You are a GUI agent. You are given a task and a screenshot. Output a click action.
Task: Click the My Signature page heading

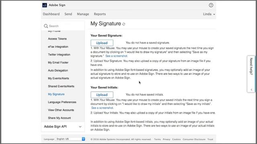click(106, 24)
